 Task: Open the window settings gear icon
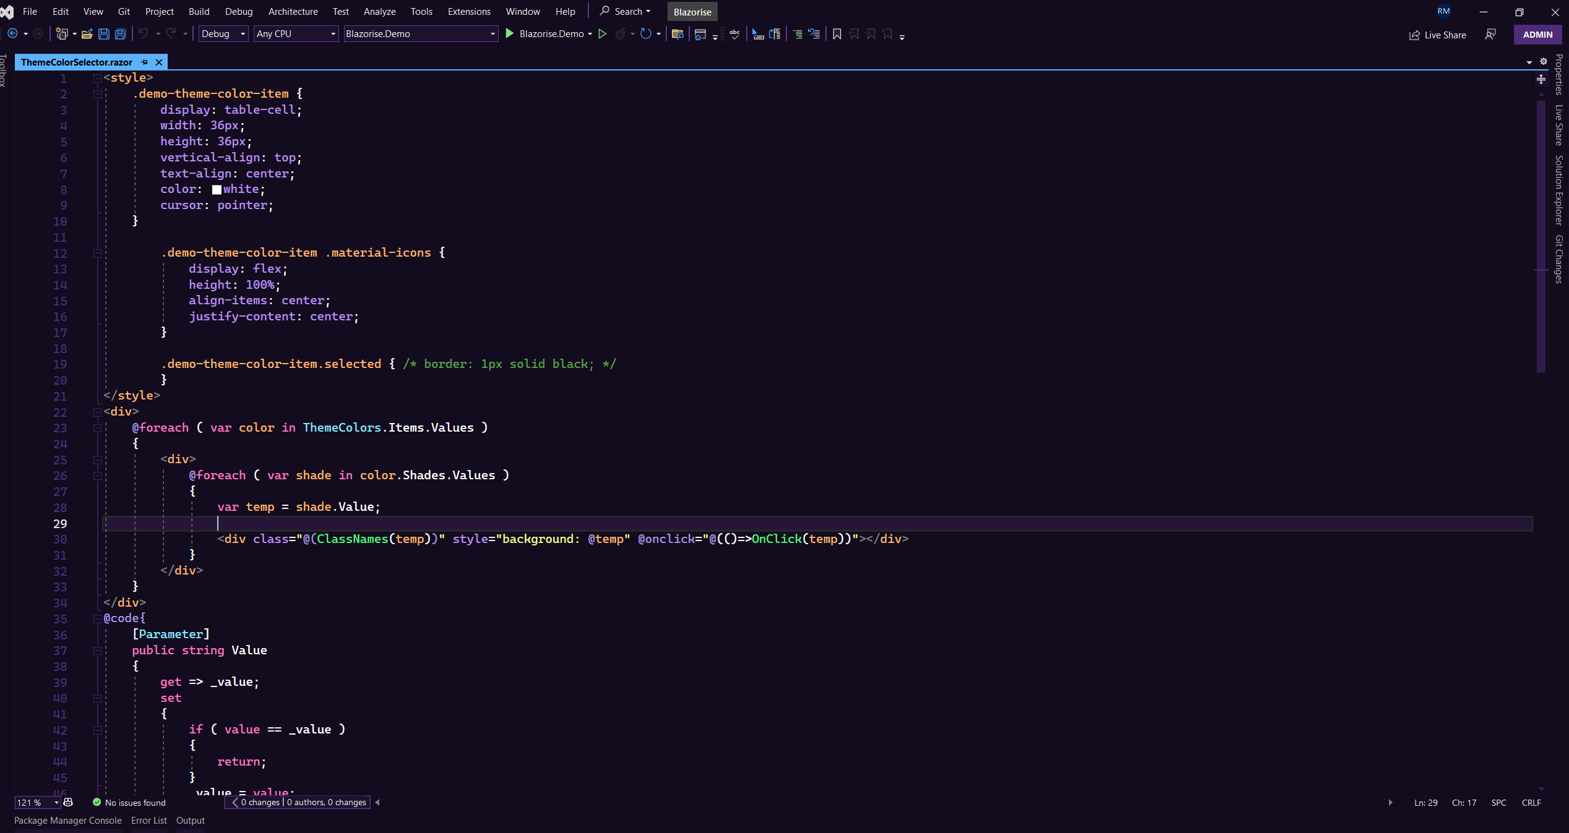(x=1544, y=61)
